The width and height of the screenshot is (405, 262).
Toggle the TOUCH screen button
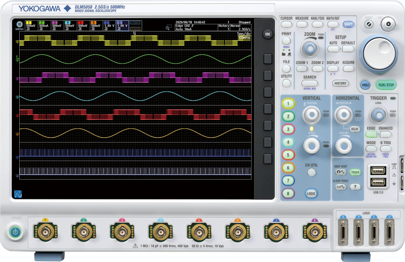[x=355, y=172]
